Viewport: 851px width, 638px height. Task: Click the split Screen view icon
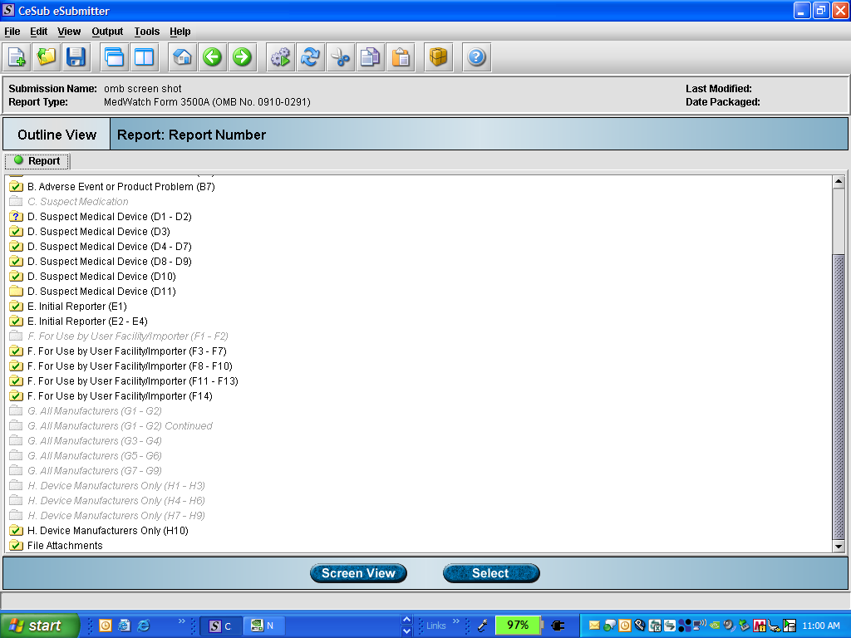point(145,57)
